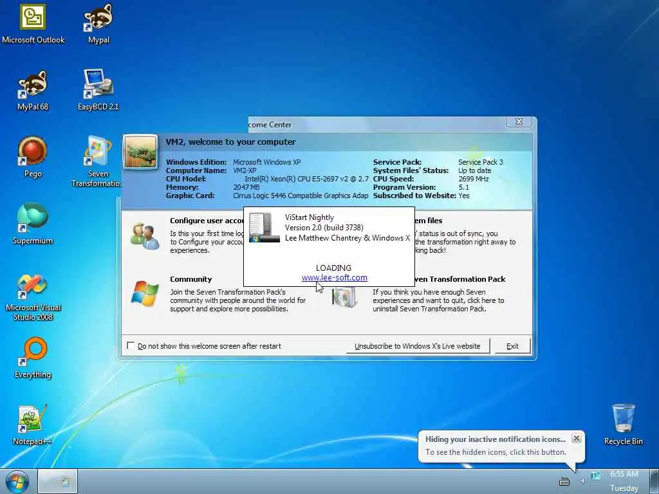
Task: Open the www.lee-soft.com link
Action: [x=335, y=278]
